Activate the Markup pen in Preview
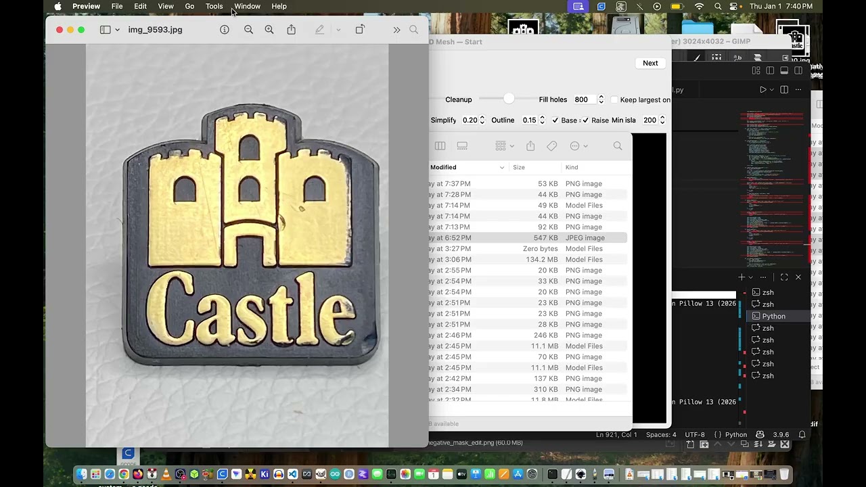The image size is (866, 487). click(319, 30)
